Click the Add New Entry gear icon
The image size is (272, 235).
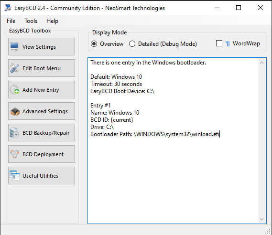pyautogui.click(x=14, y=90)
